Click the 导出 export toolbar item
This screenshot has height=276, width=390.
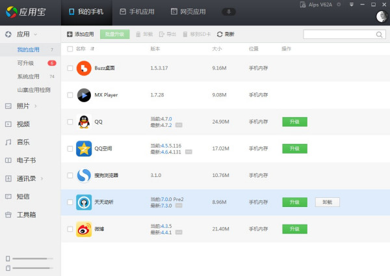tap(168, 34)
